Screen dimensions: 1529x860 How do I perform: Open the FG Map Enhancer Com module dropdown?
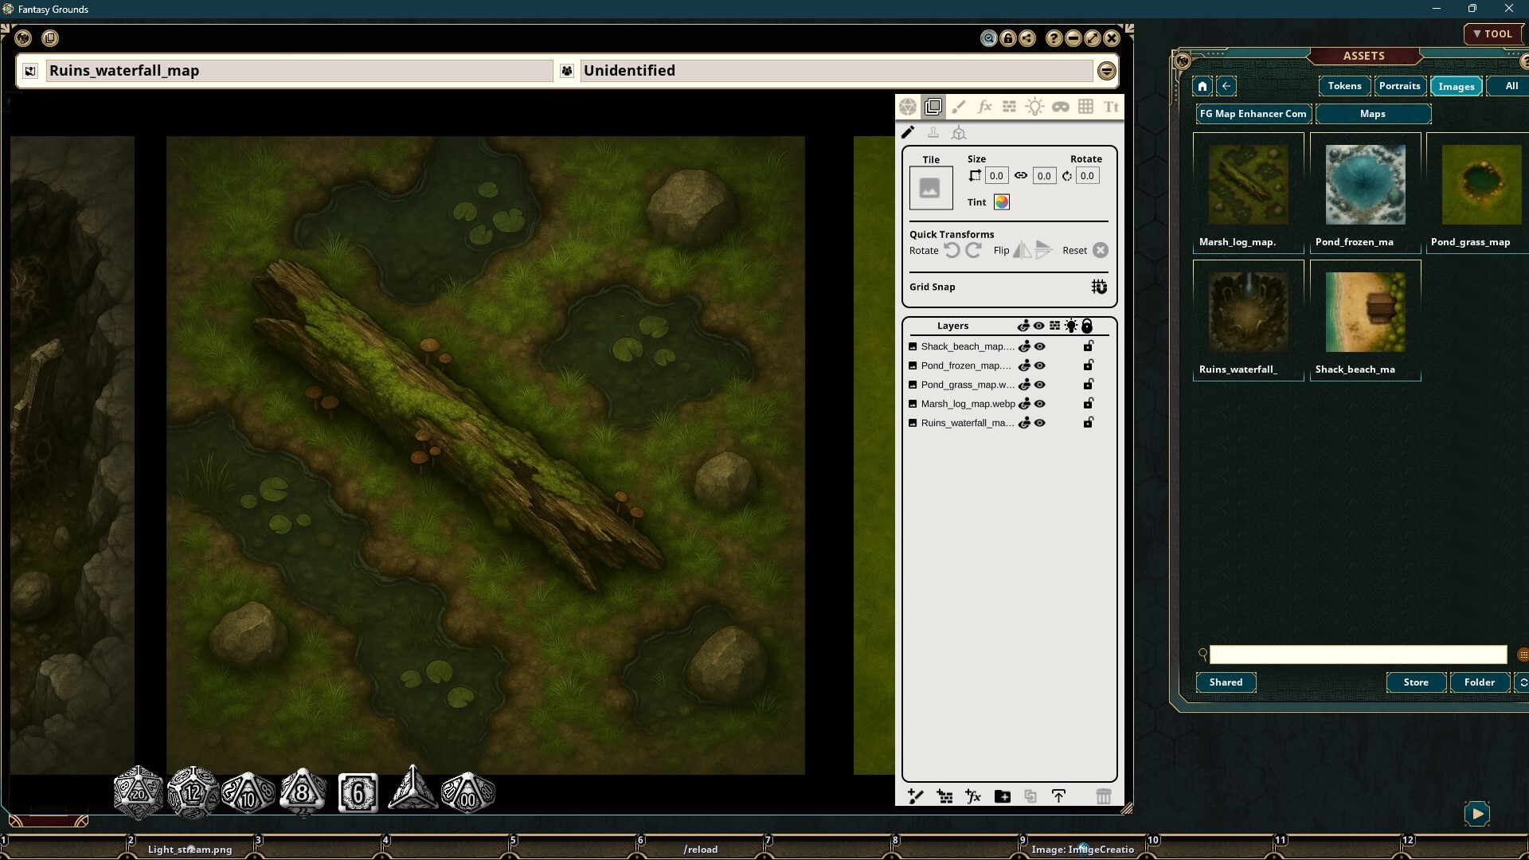(x=1253, y=114)
